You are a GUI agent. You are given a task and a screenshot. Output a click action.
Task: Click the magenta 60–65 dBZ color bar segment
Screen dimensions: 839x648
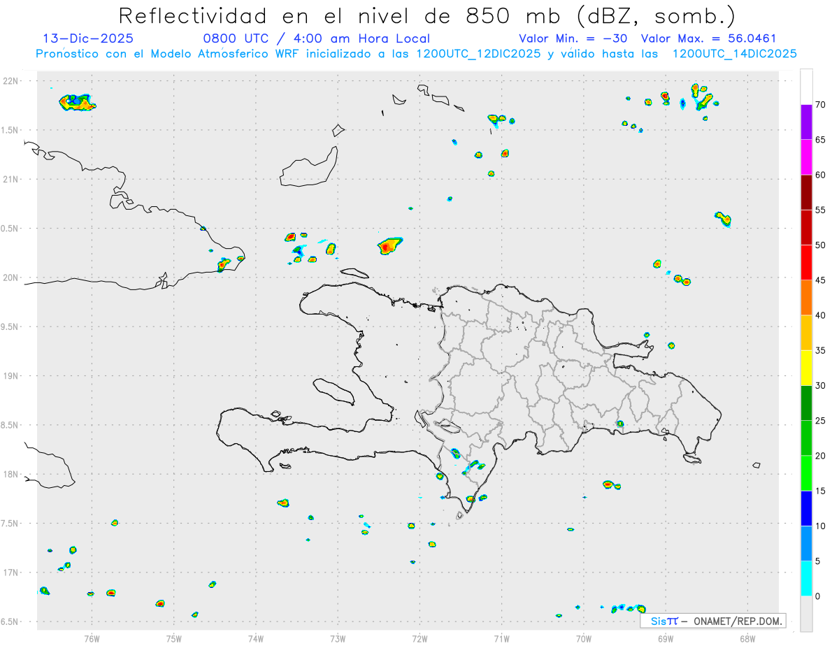(806, 157)
